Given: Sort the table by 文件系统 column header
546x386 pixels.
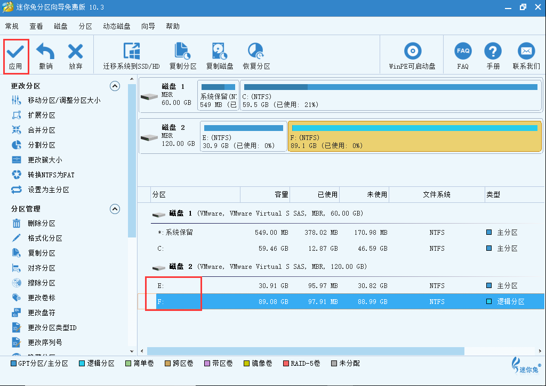Looking at the screenshot, I should tap(437, 195).
